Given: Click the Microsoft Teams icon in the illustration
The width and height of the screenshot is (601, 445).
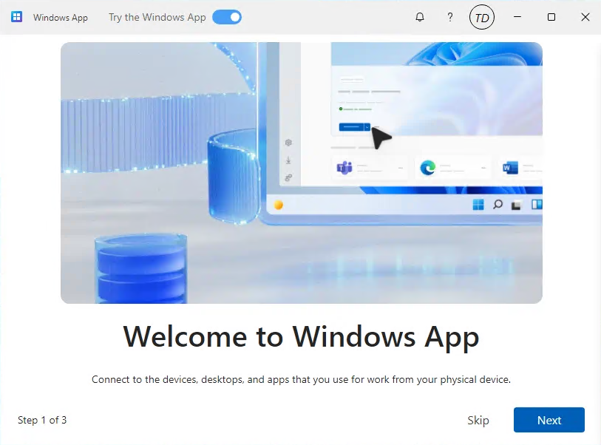Looking at the screenshot, I should pos(344,168).
